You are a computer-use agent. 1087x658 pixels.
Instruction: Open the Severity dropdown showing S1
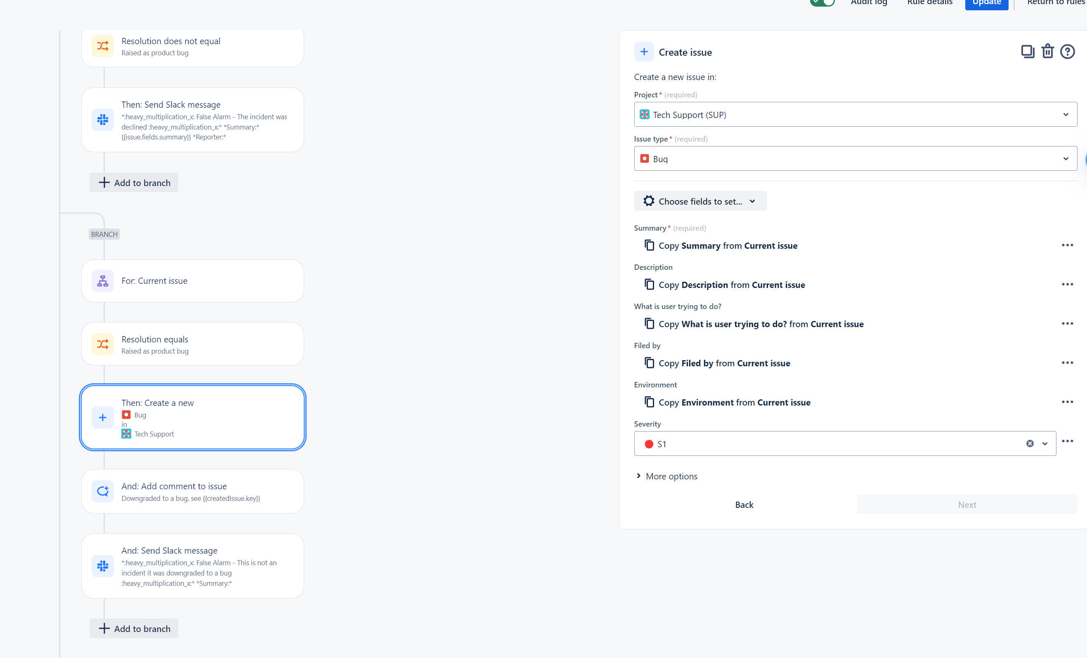click(x=845, y=443)
